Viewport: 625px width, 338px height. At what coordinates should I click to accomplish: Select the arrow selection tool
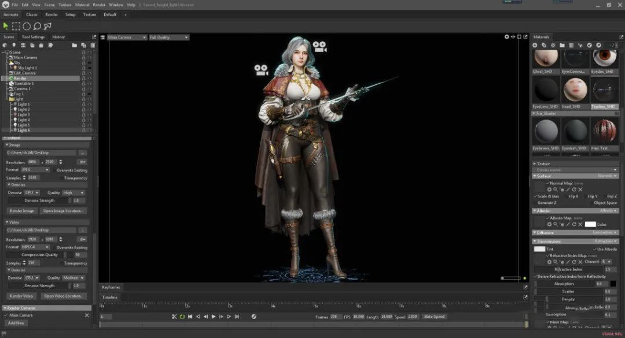pos(6,26)
